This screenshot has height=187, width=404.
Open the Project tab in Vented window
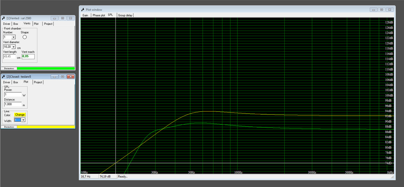tap(48, 24)
